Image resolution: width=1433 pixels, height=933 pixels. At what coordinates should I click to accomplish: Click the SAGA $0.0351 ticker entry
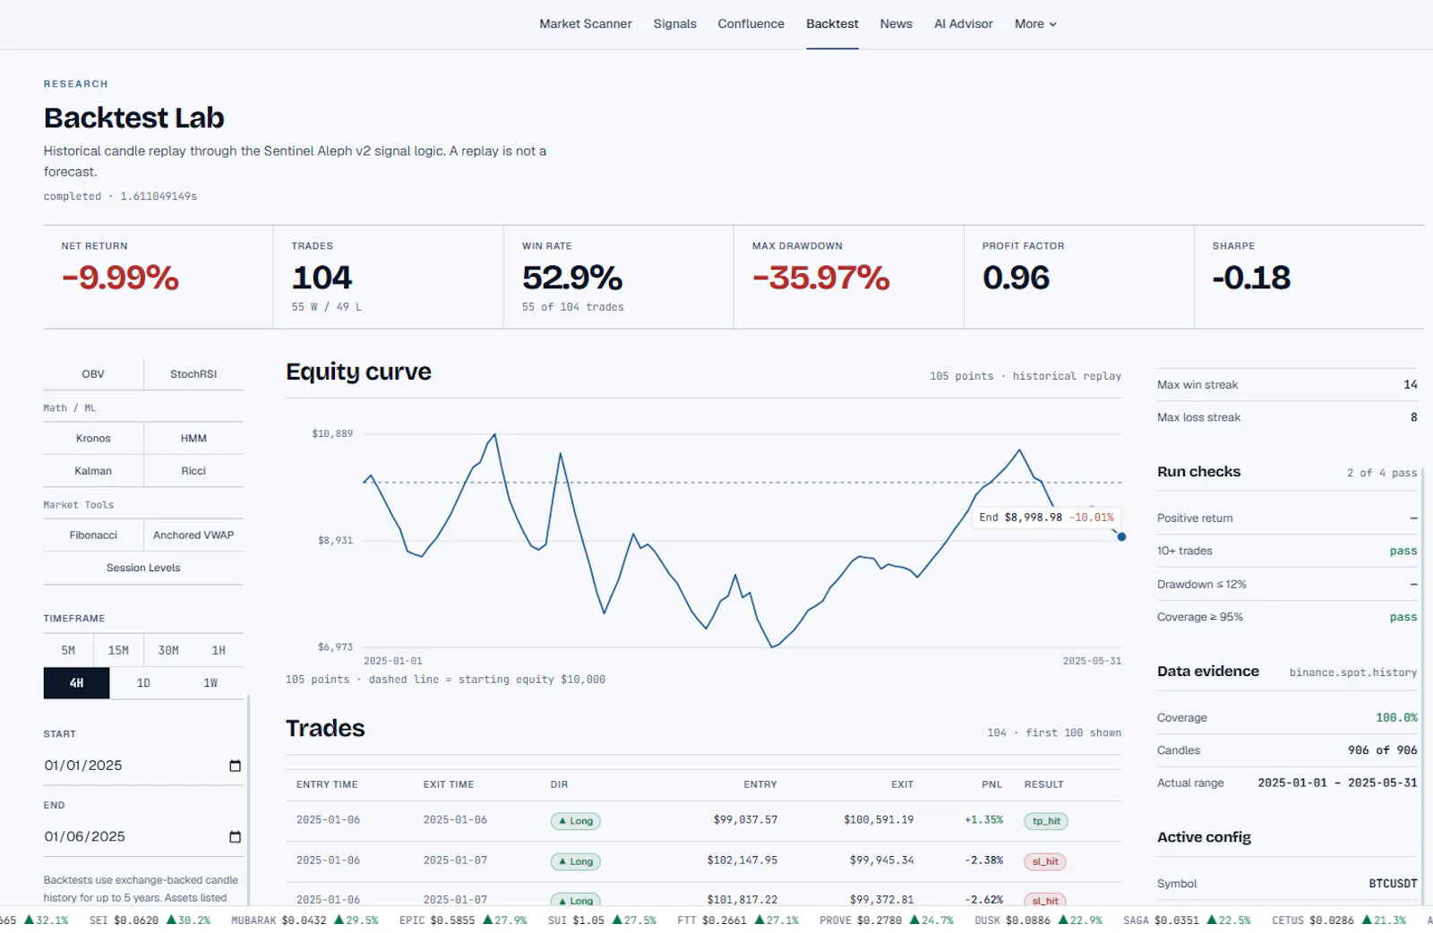[1187, 920]
